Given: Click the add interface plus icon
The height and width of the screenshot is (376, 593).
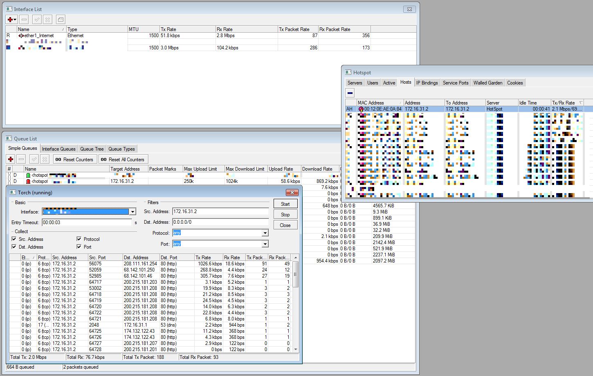Looking at the screenshot, I should tap(10, 20).
